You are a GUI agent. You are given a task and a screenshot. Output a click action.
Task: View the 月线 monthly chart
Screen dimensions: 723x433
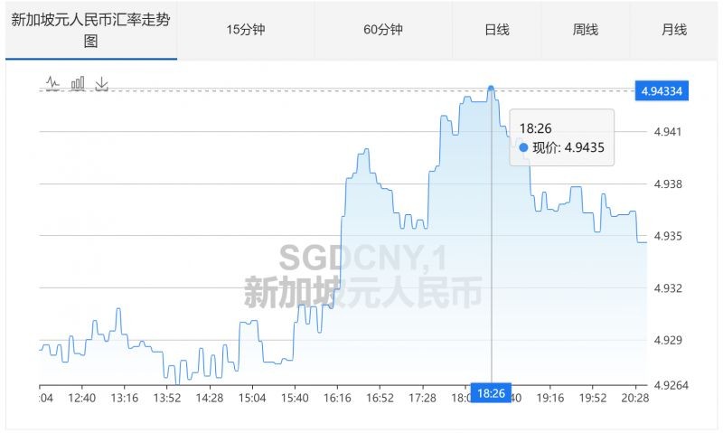pyautogui.click(x=674, y=30)
